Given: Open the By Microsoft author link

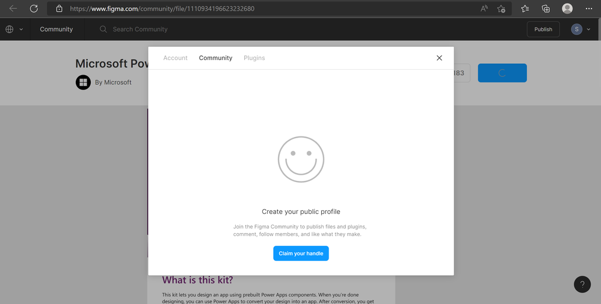Looking at the screenshot, I should pyautogui.click(x=113, y=82).
